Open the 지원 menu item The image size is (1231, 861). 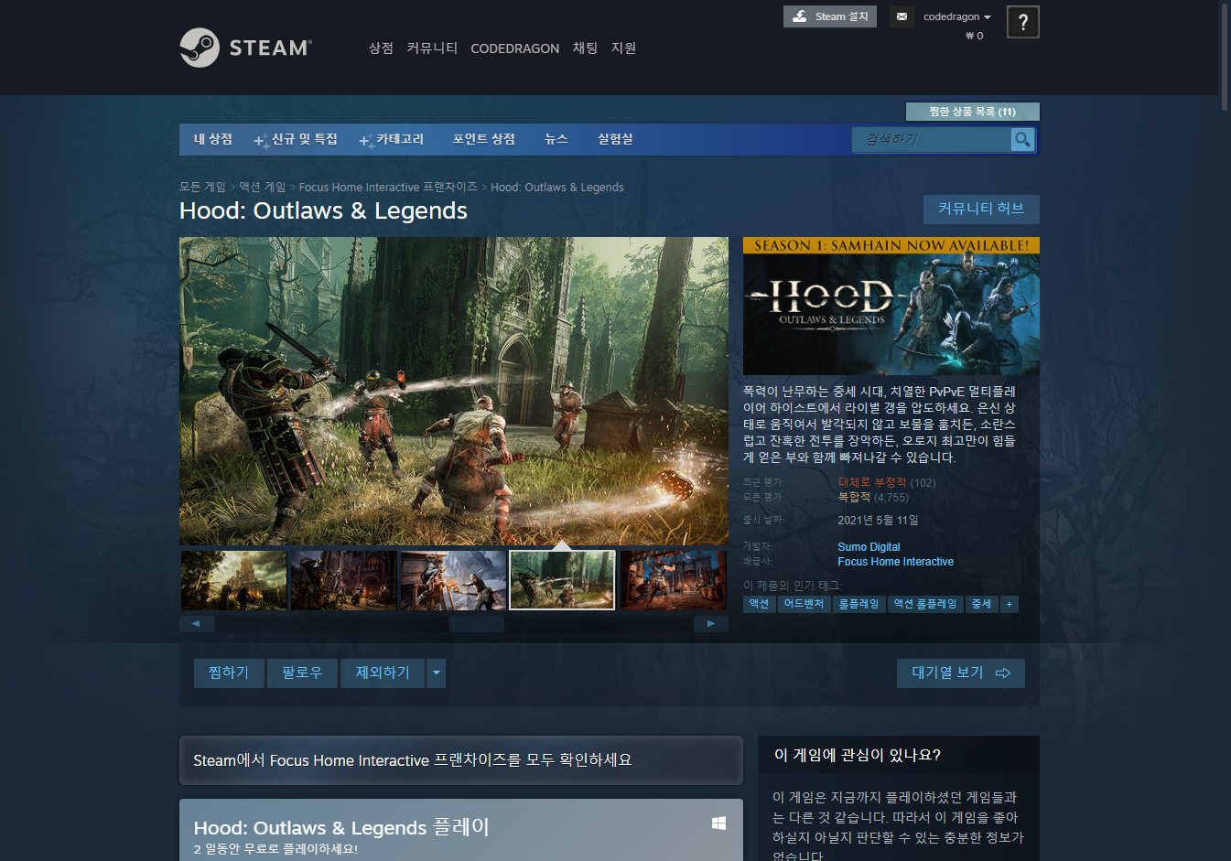pos(623,48)
